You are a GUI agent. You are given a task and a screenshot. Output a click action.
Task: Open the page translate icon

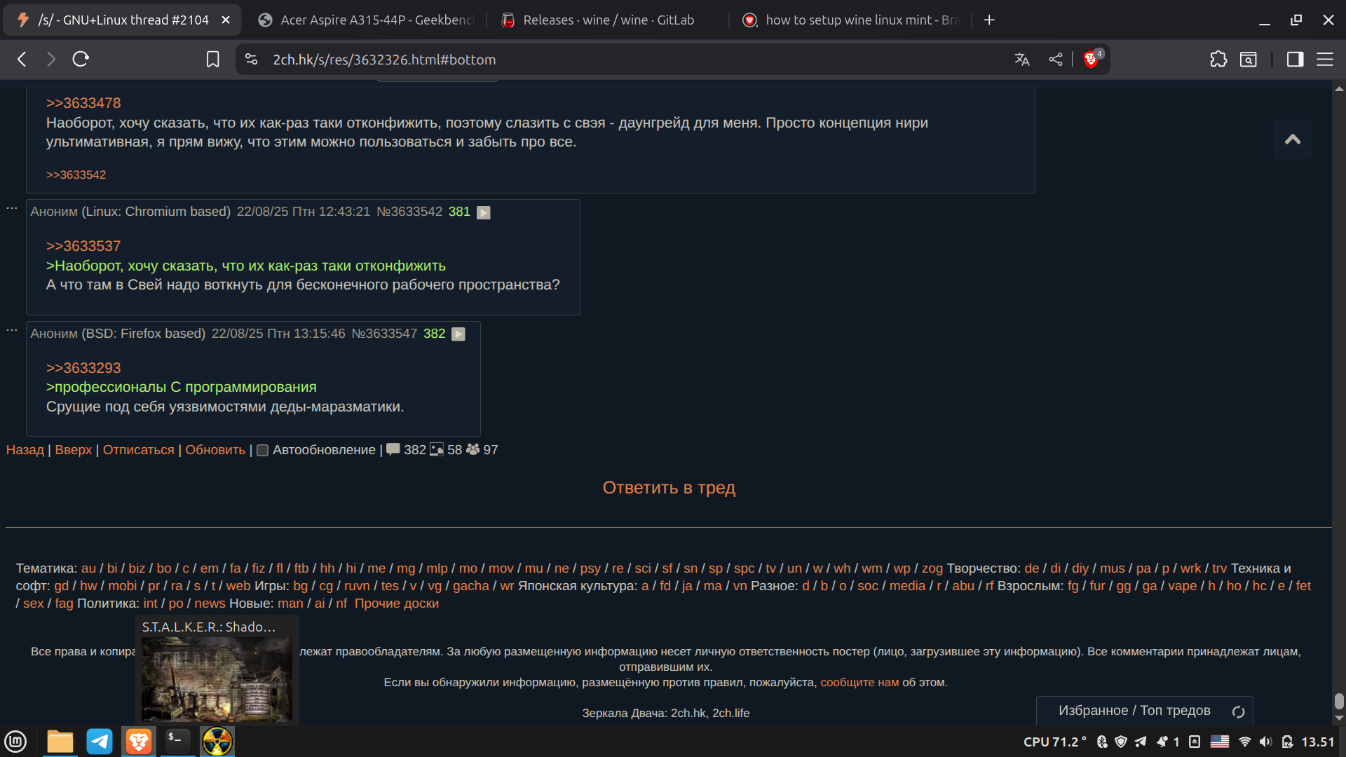(x=1022, y=60)
